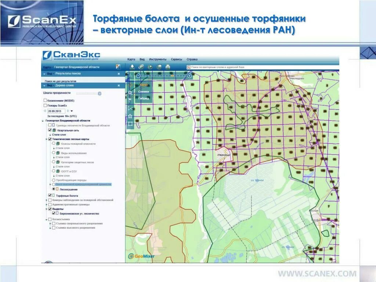This screenshot has height=282, width=376.
Task: Open the Сервисы menu
Action: point(177,59)
